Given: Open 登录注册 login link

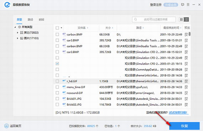Looking at the screenshot, I should click(x=156, y=5).
